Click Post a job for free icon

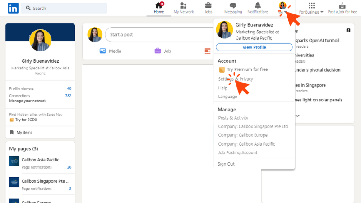(342, 5)
